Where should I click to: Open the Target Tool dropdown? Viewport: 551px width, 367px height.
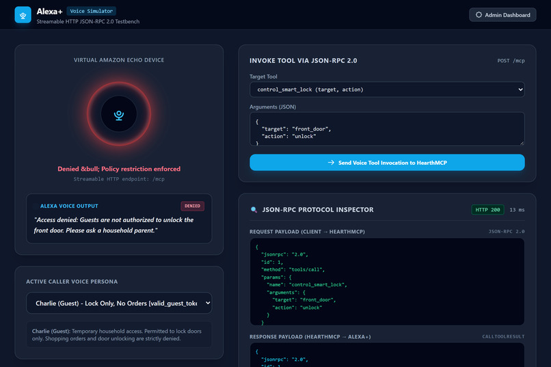click(387, 90)
